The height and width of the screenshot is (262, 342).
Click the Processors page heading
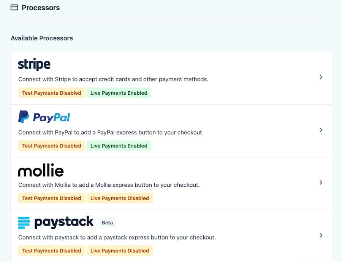click(40, 7)
